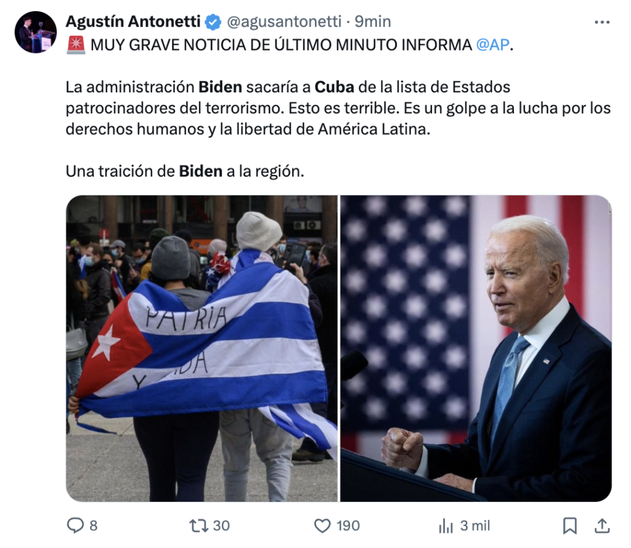The width and height of the screenshot is (631, 548).
Task: Enlarge the Biden speech photo
Action: (476, 348)
